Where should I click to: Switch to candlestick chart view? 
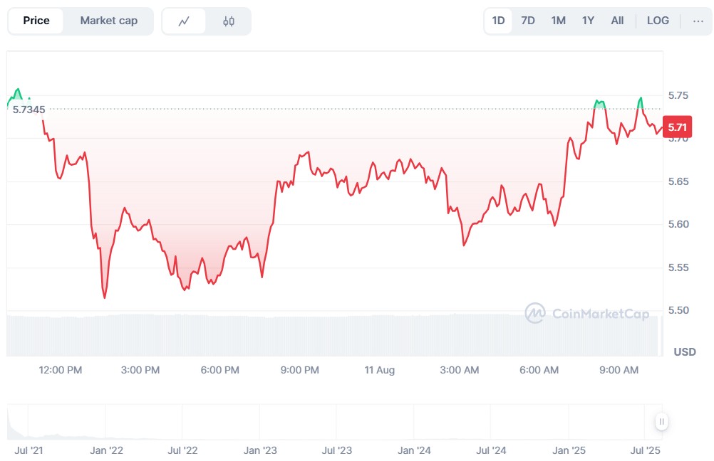point(229,21)
